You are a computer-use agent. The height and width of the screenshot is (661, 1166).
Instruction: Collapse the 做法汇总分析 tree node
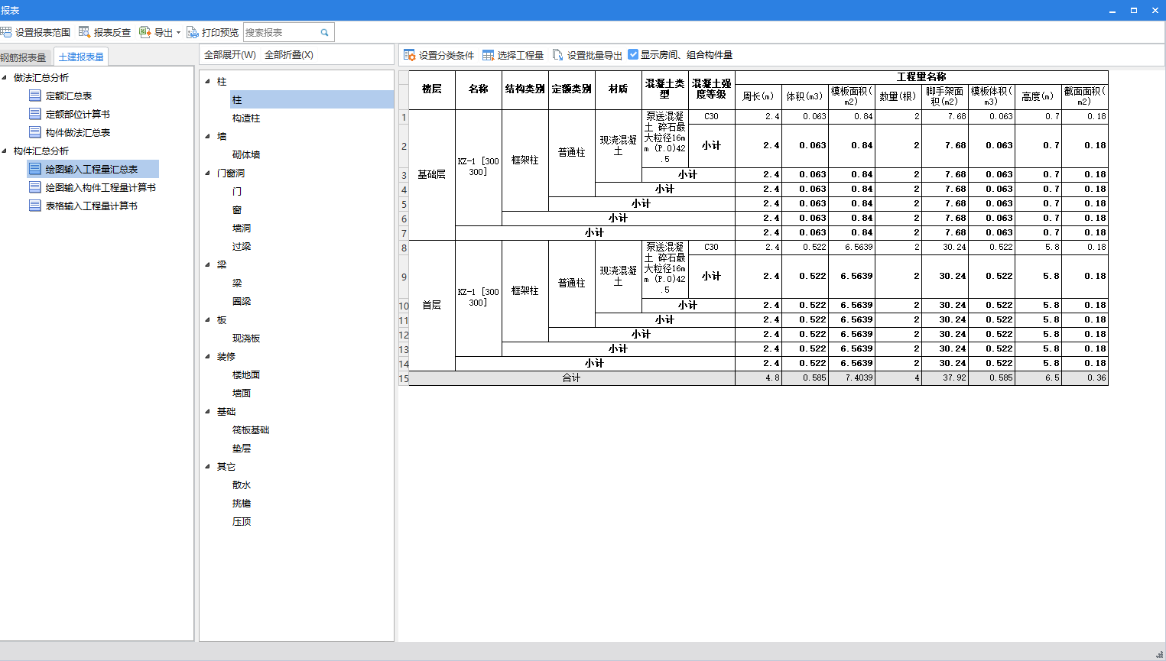click(5, 77)
